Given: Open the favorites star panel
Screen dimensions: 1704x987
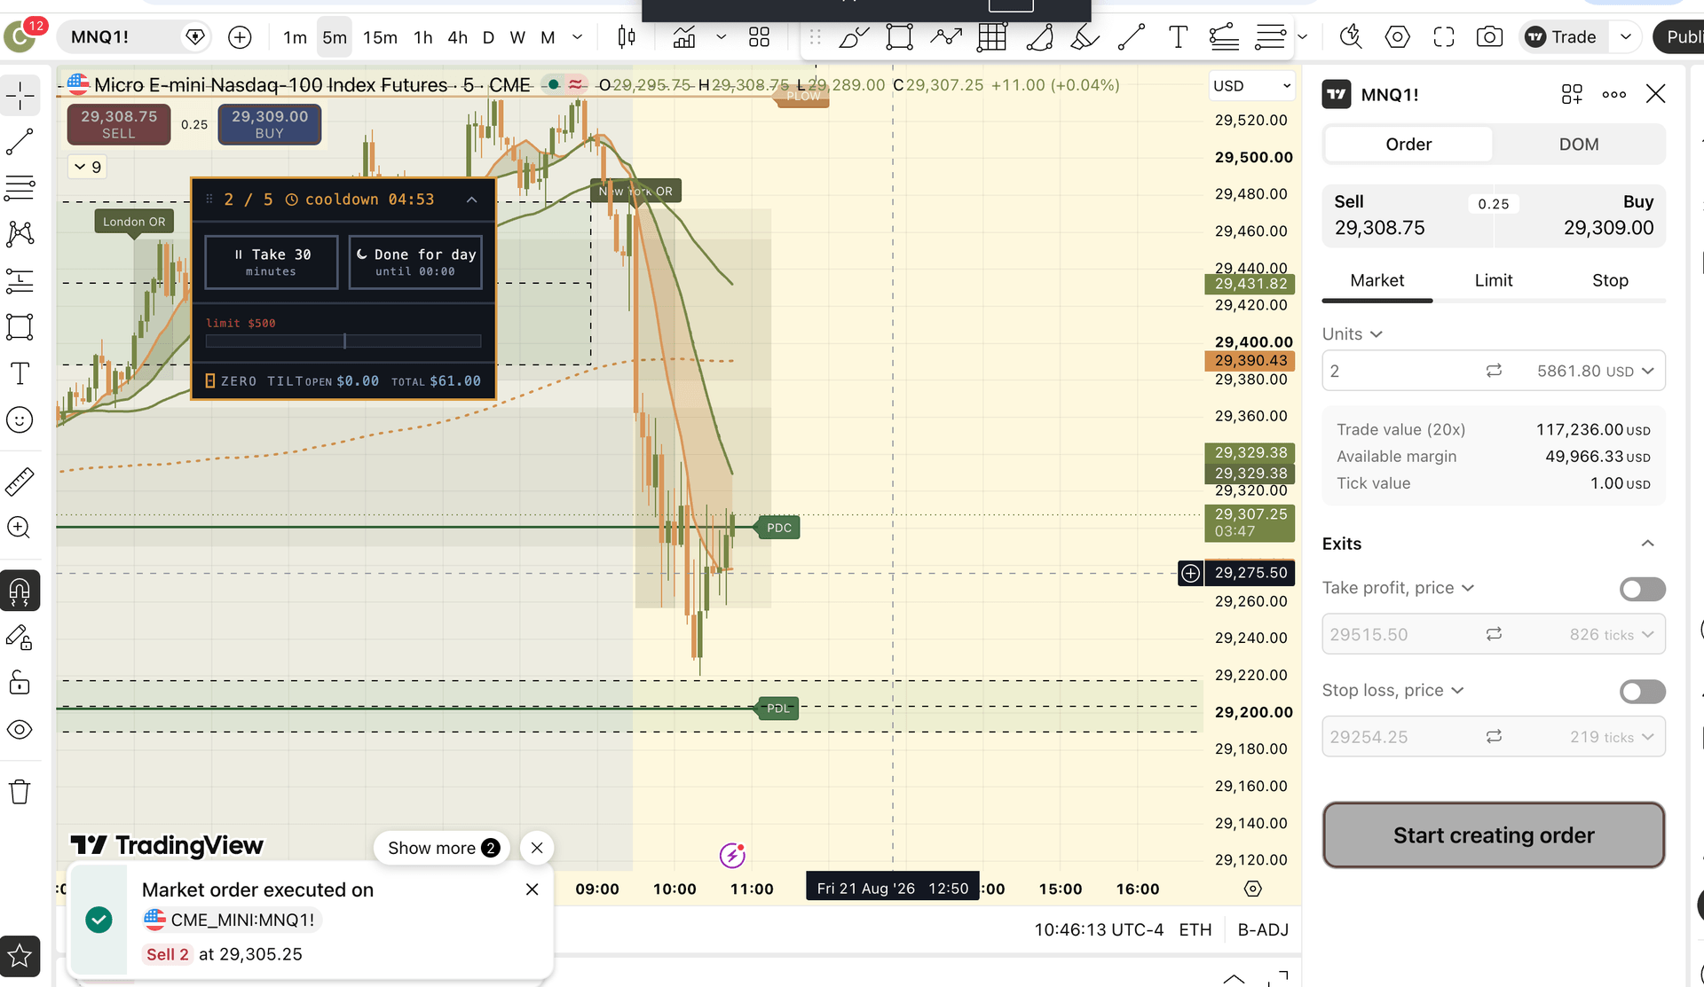Looking at the screenshot, I should coord(20,956).
